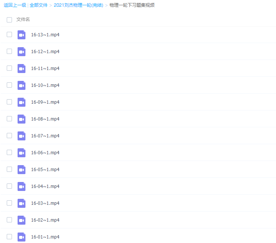Go back via 返回上一级 link

point(15,5)
